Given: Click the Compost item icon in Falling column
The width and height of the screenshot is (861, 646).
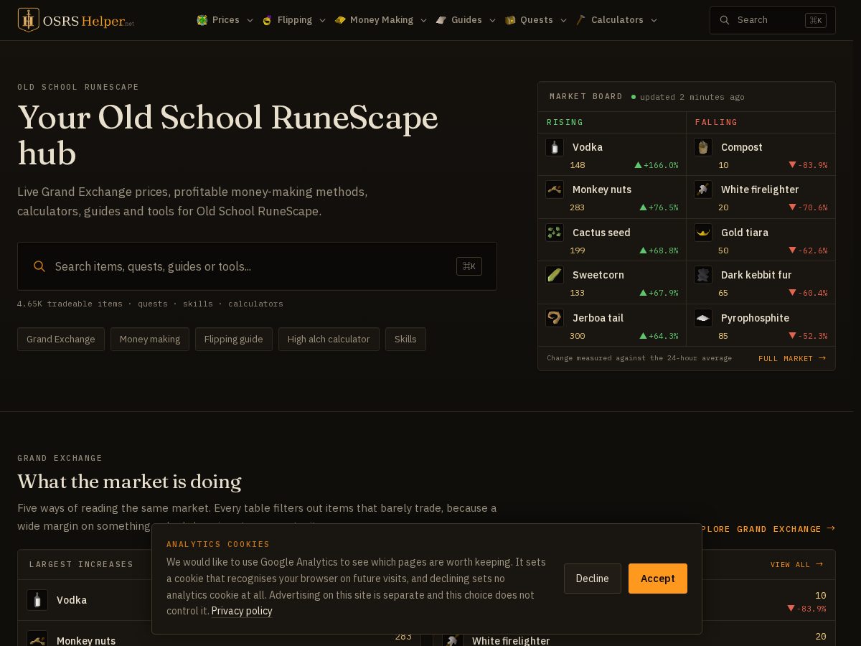Looking at the screenshot, I should (703, 147).
